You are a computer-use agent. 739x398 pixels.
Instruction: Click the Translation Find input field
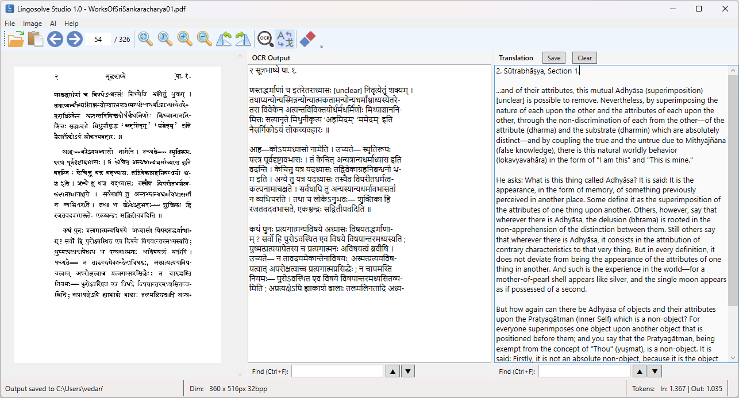pyautogui.click(x=584, y=371)
